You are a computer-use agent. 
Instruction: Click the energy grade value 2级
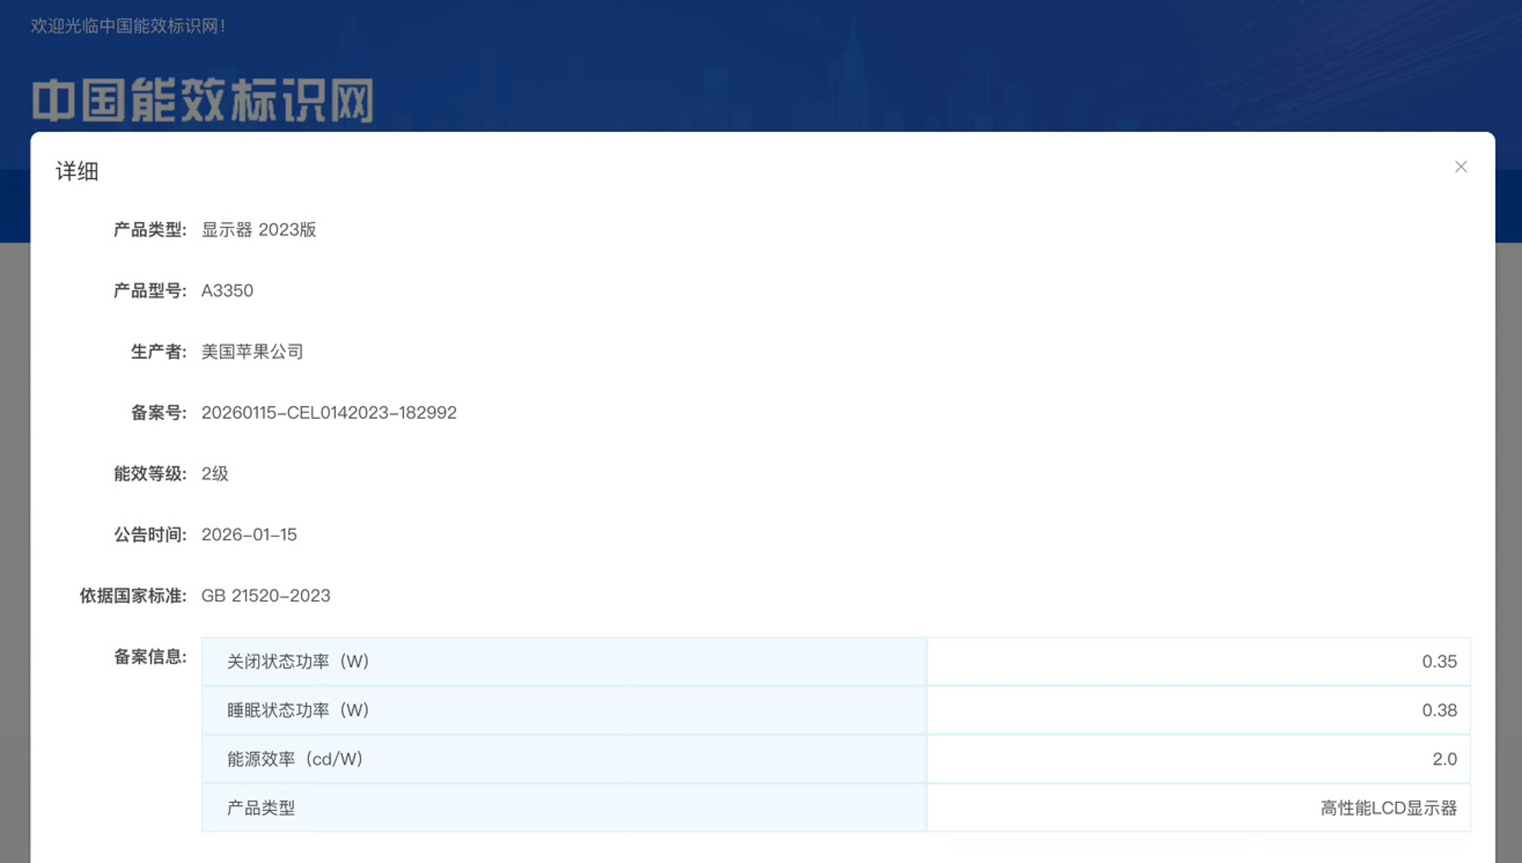[x=215, y=474]
